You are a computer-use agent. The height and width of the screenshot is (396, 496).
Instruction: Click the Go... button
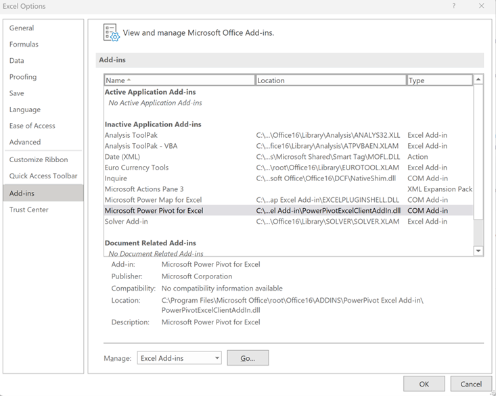click(x=248, y=358)
